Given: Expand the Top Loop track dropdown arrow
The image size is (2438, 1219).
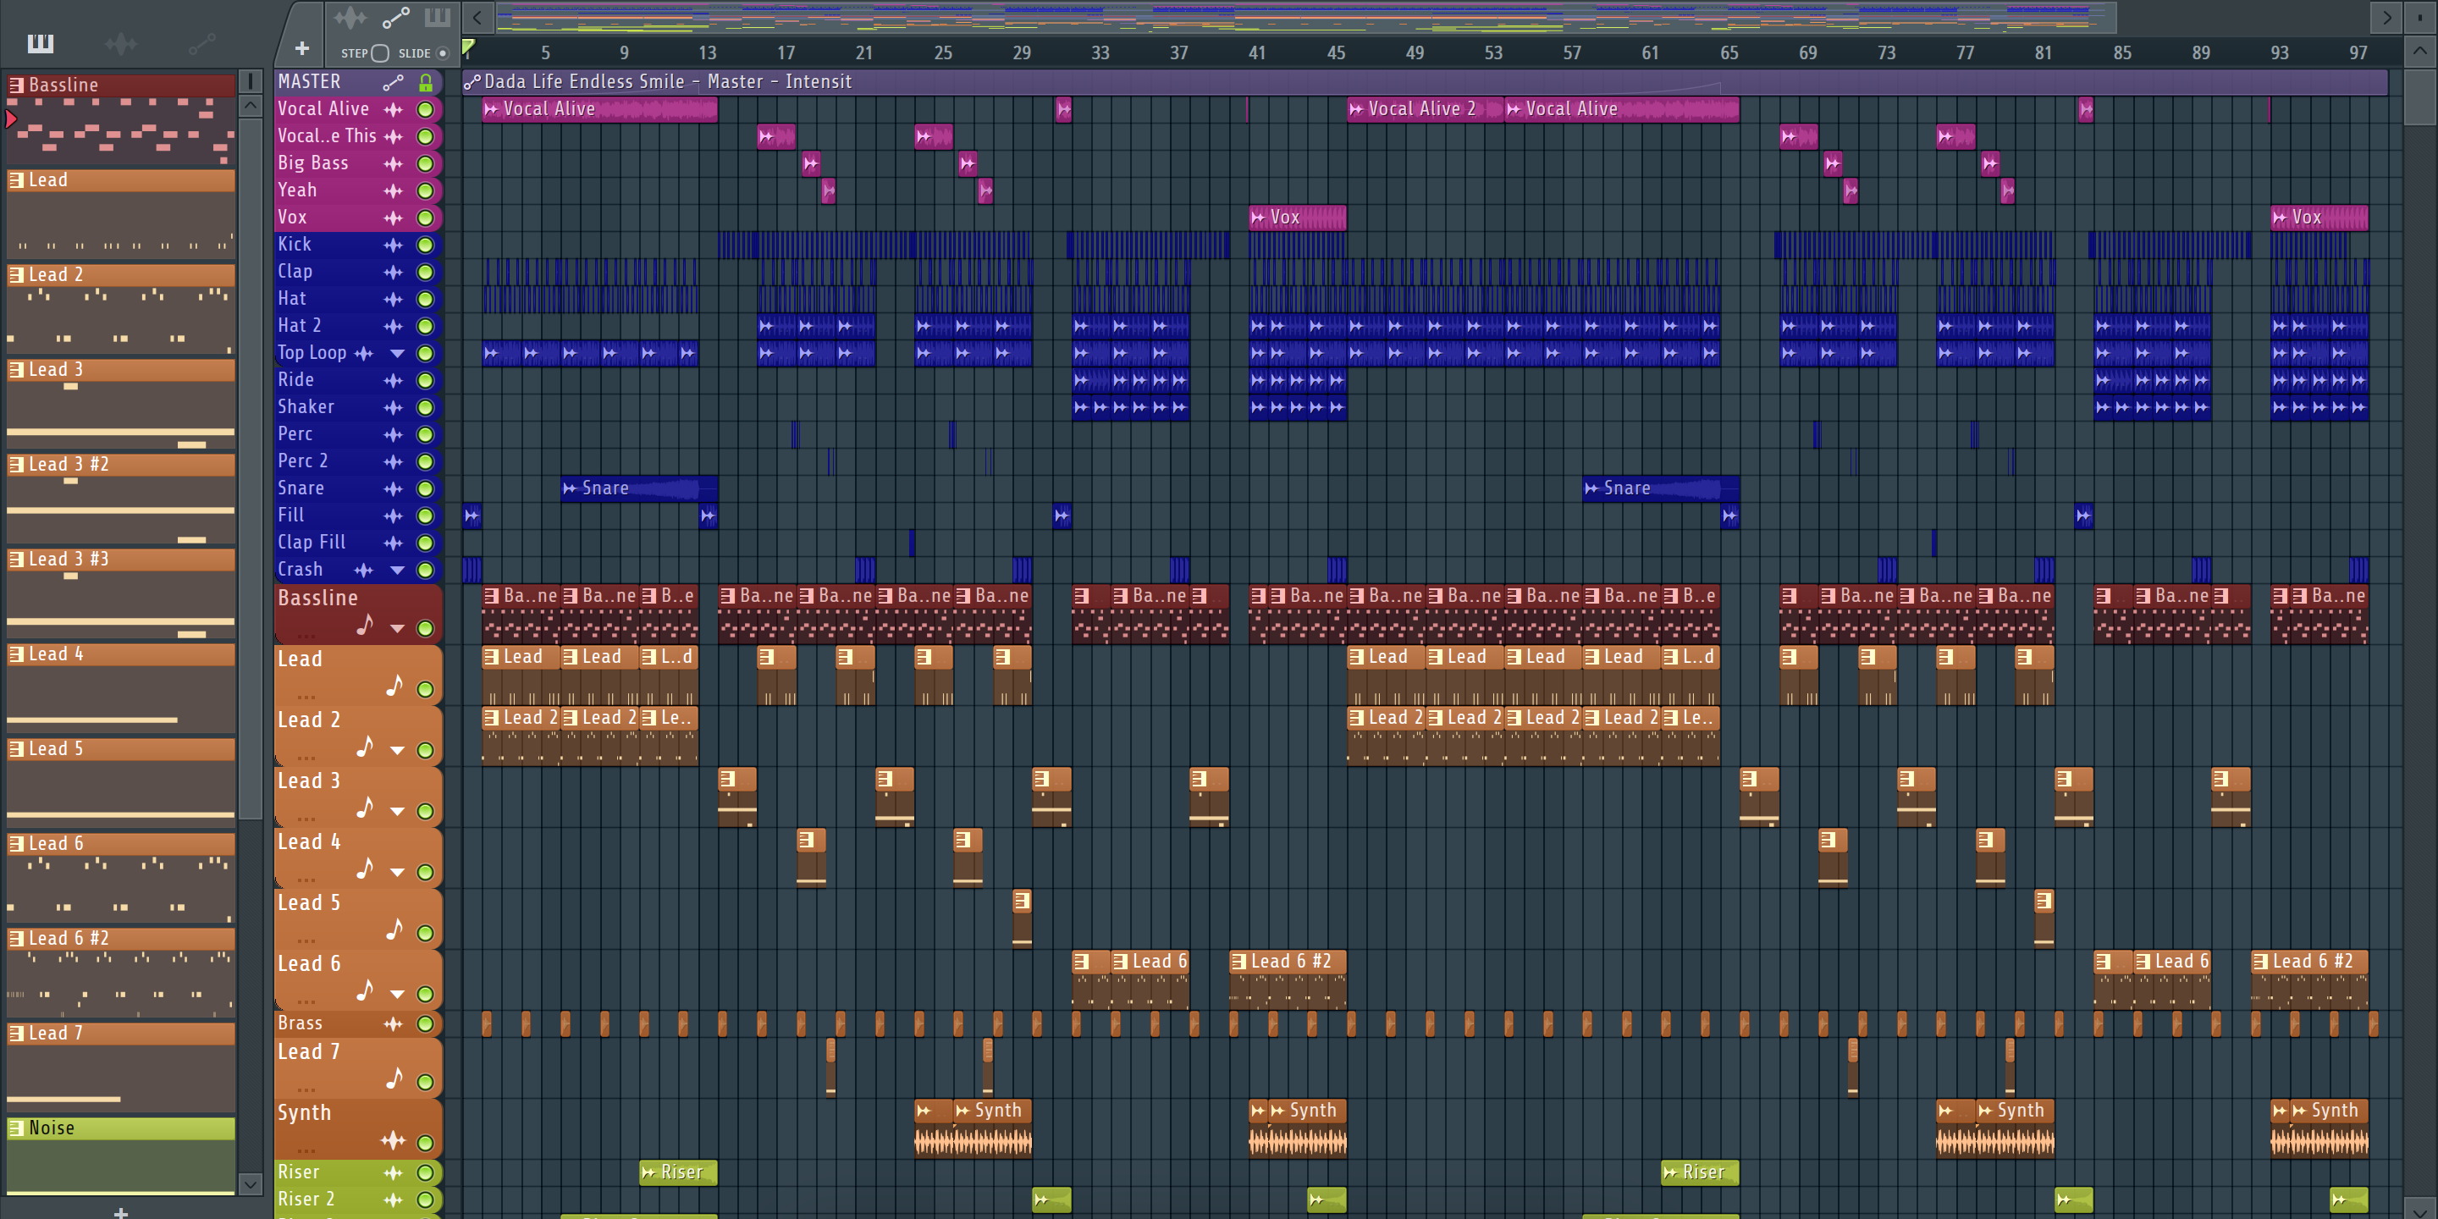Looking at the screenshot, I should [398, 354].
